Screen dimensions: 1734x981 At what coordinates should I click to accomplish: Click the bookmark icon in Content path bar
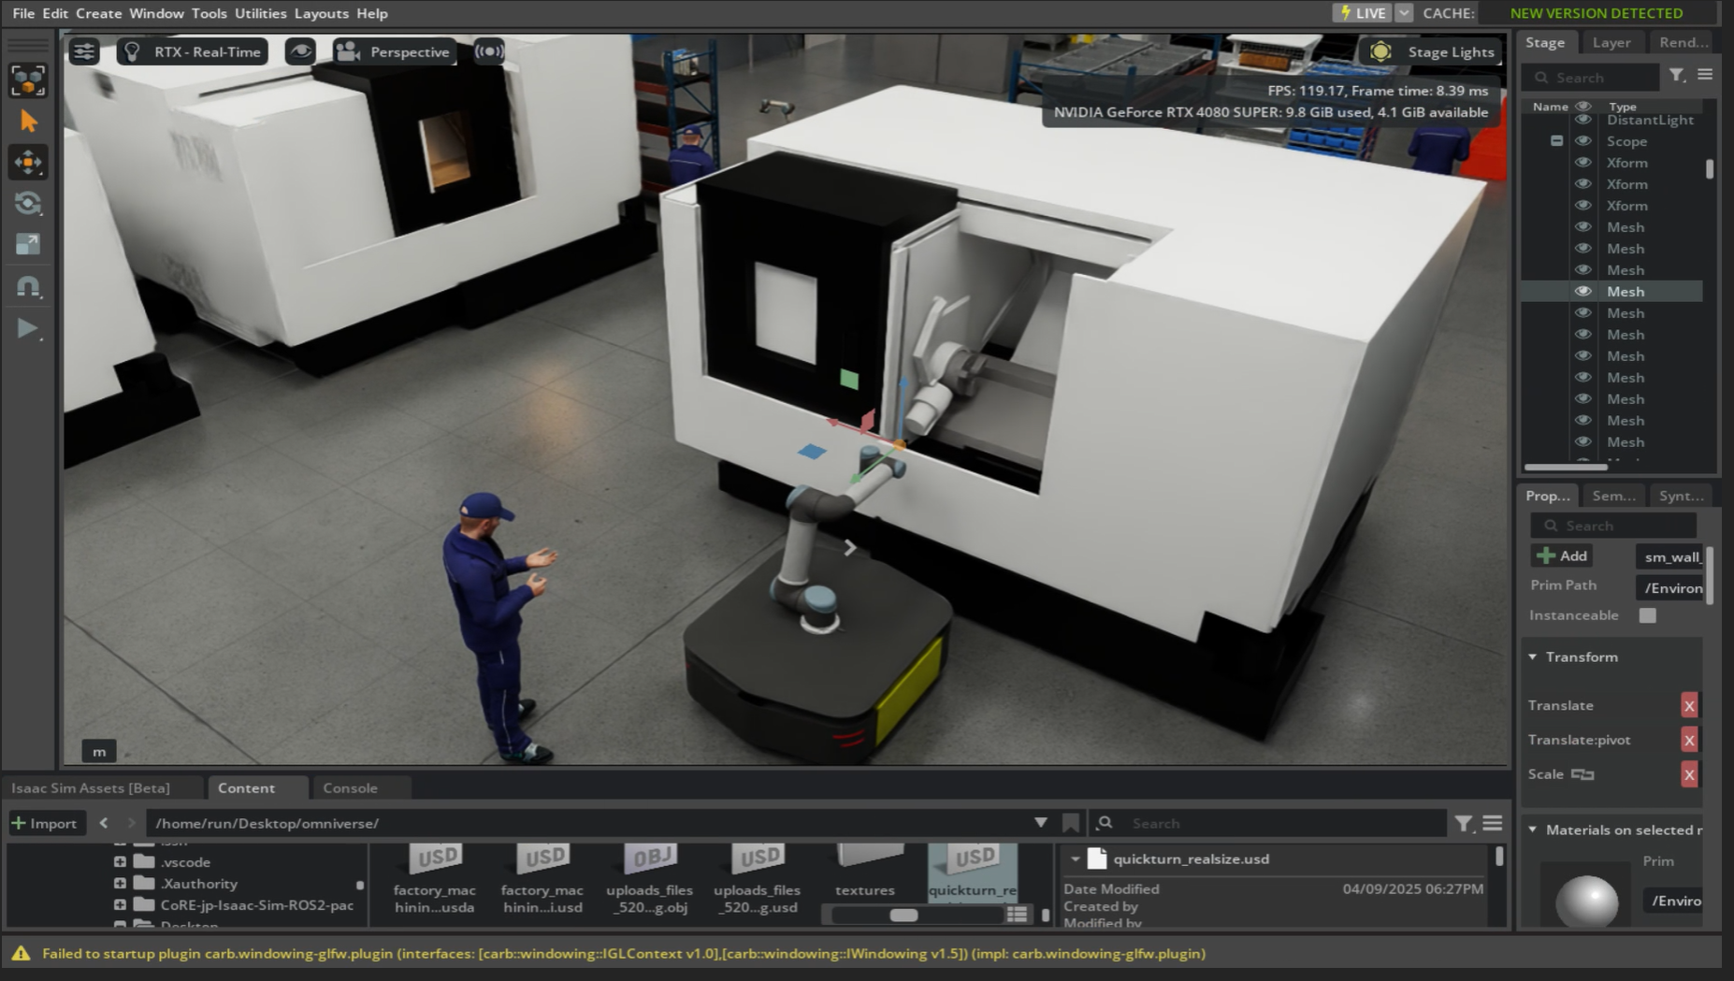pos(1071,823)
